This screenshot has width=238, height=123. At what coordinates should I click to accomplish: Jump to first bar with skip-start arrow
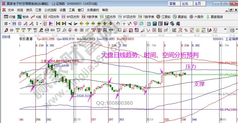[58, 24]
